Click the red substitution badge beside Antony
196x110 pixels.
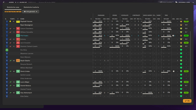coord(18,39)
